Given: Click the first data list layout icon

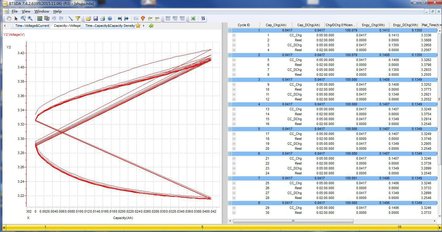Looking at the screenshot, I should pos(168,18).
